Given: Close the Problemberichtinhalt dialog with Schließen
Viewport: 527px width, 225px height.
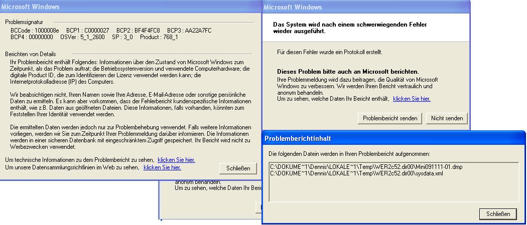Looking at the screenshot, I should coord(498,213).
